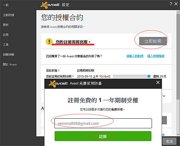The width and height of the screenshot is (180, 146).
Task: Click the registration expiry progress bar
Action: pyautogui.click(x=132, y=76)
